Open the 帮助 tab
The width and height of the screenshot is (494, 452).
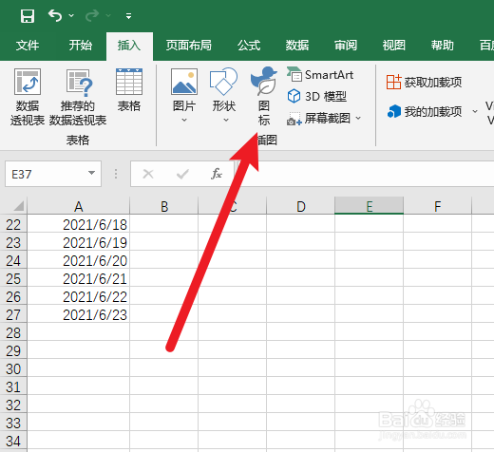point(442,46)
